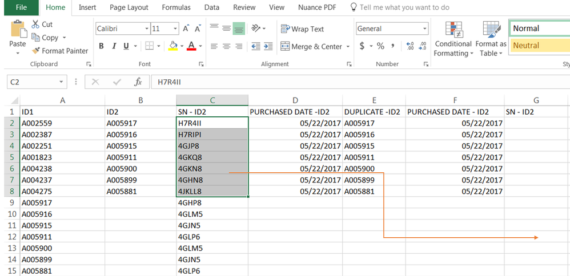The height and width of the screenshot is (276, 570).
Task: Apply red Font Color letter A
Action: click(191, 46)
